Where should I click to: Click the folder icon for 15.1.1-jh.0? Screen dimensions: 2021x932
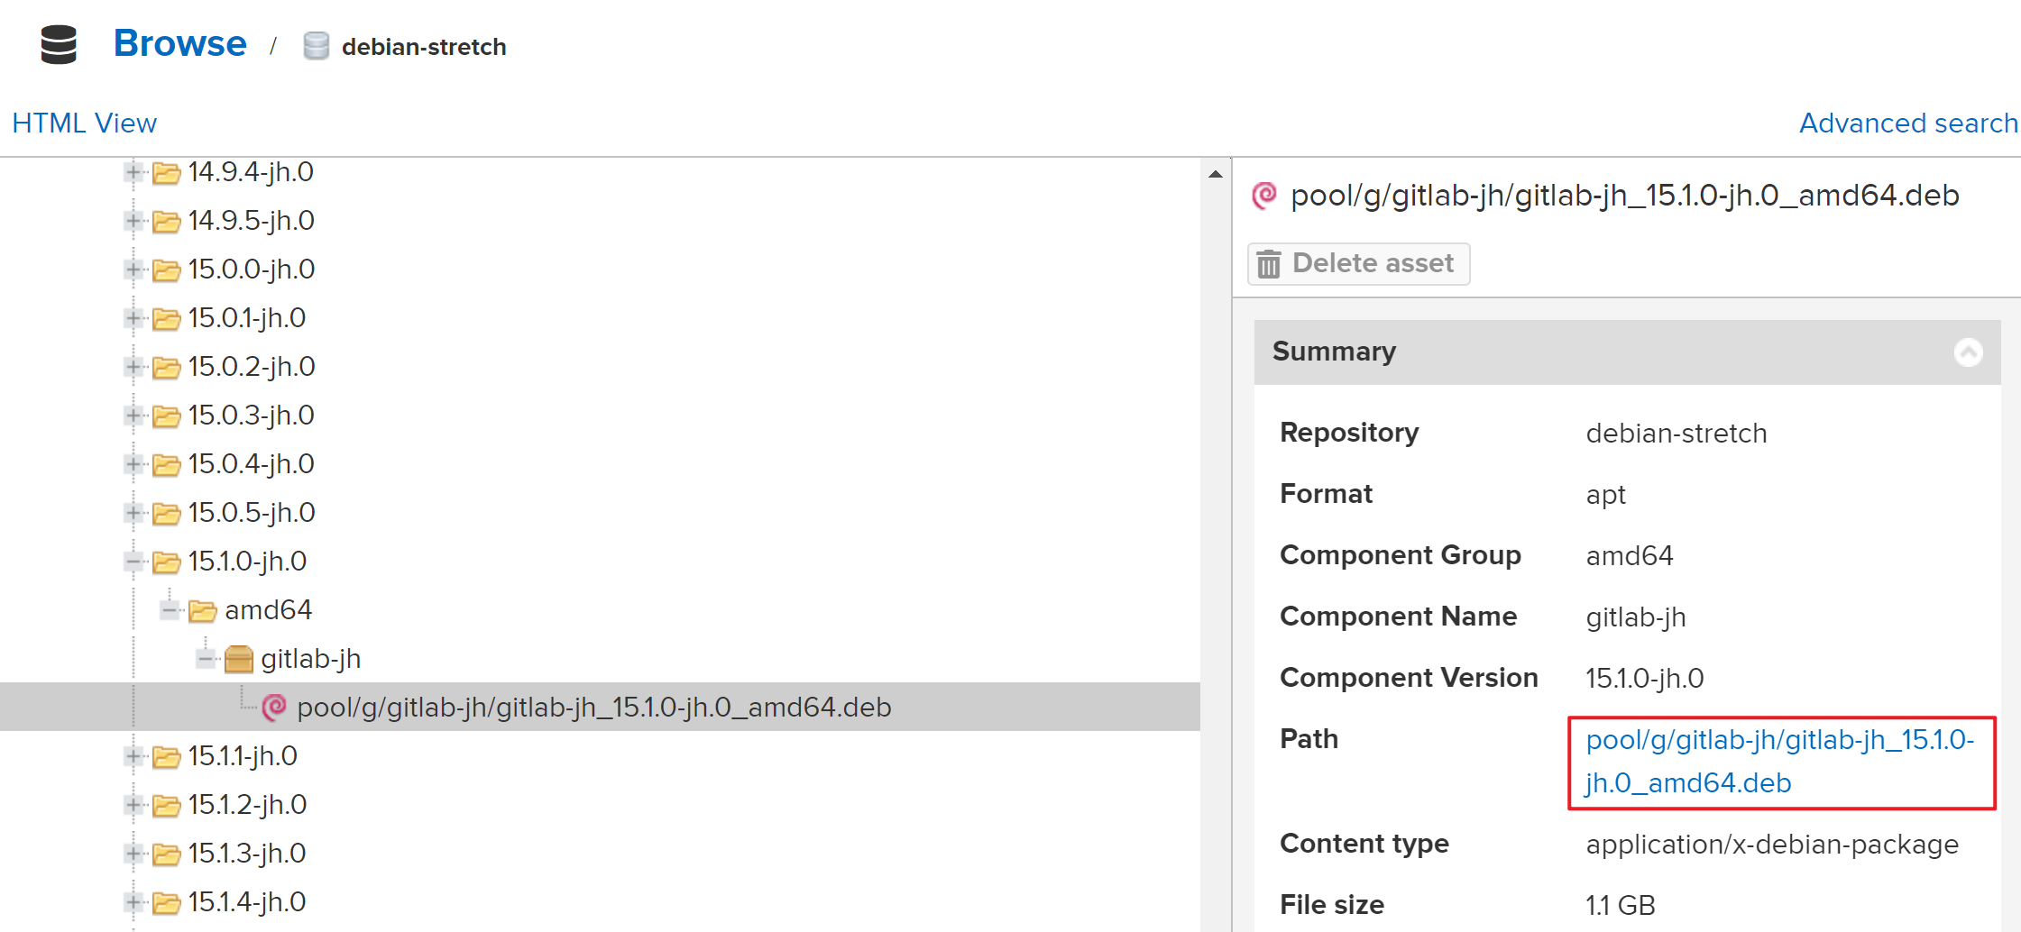pos(166,755)
